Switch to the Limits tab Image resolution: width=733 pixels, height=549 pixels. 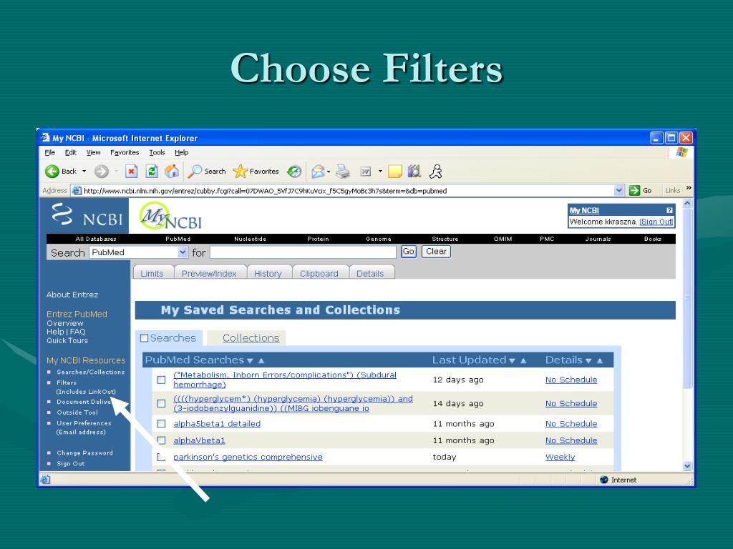click(x=152, y=272)
